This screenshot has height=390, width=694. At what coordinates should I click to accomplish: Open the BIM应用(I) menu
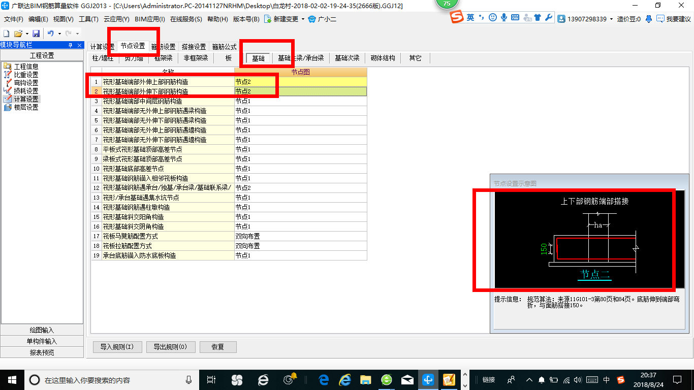point(150,19)
